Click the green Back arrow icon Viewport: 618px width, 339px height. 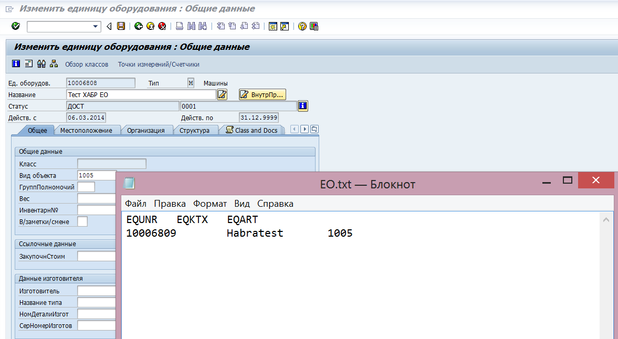click(138, 26)
